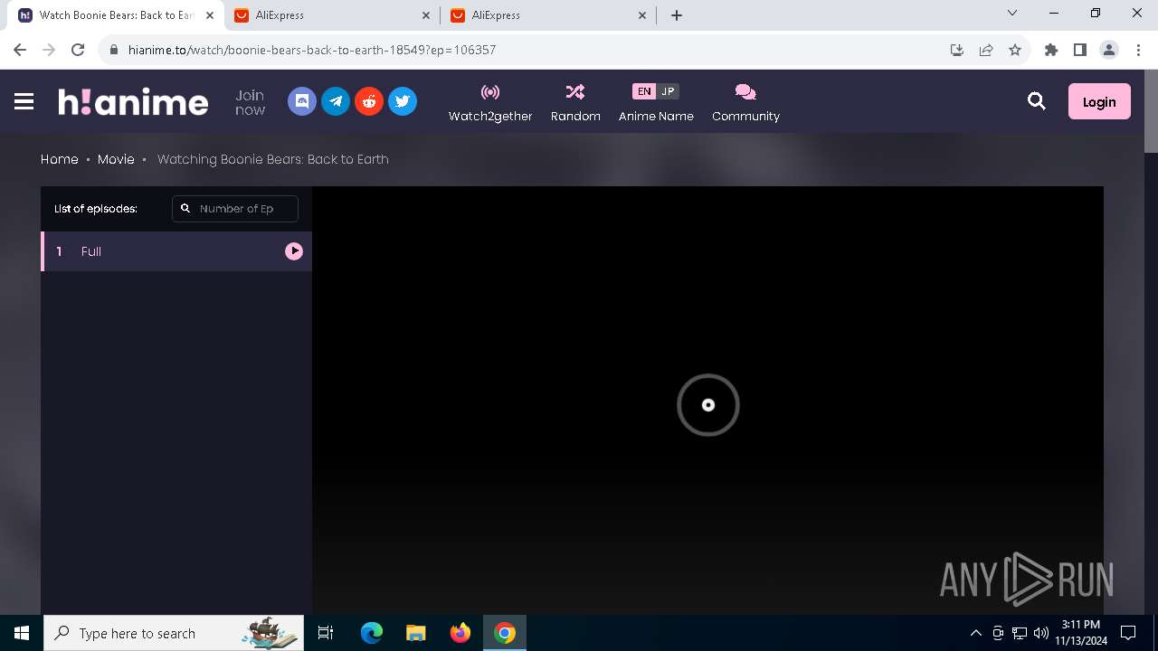This screenshot has width=1158, height=651.
Task: Click the play icon on the Full episode row
Action: (x=294, y=251)
